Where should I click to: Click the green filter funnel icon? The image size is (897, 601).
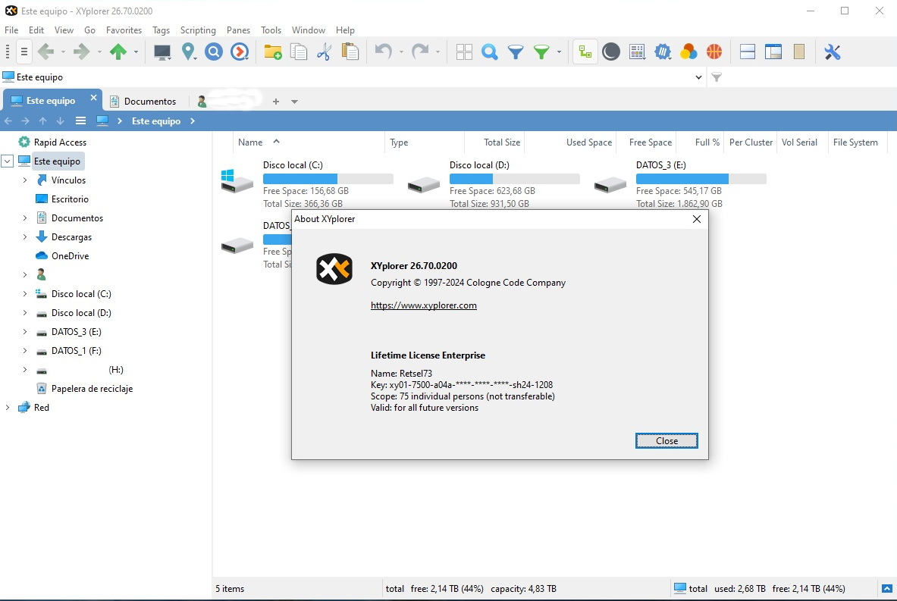541,52
